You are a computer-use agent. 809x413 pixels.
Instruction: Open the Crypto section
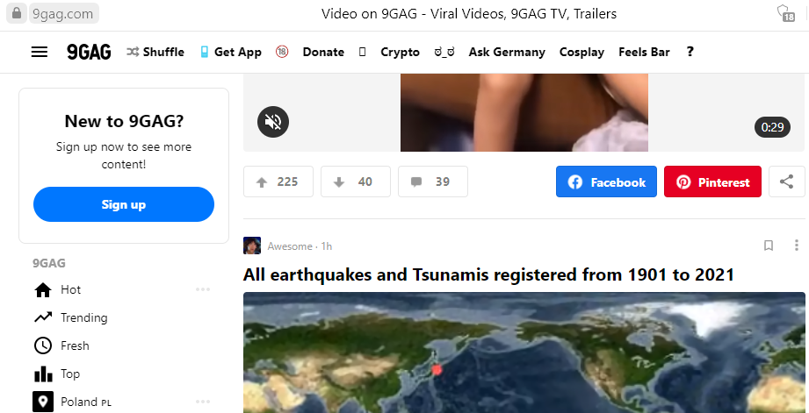coord(400,52)
